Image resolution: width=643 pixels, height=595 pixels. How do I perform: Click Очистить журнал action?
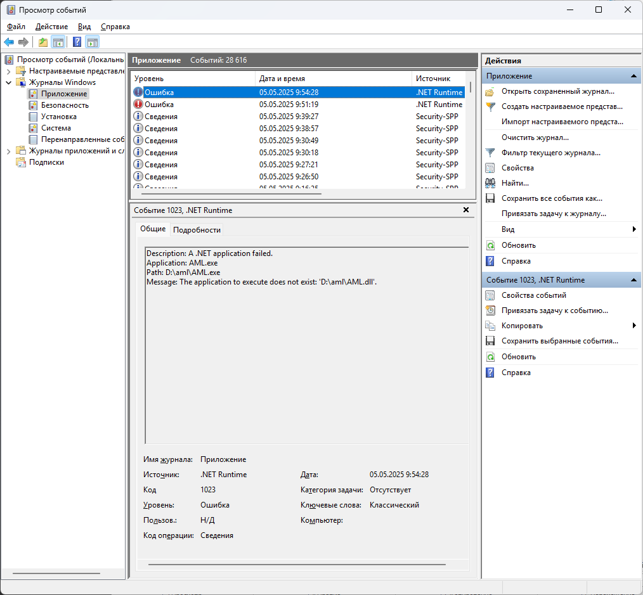535,138
